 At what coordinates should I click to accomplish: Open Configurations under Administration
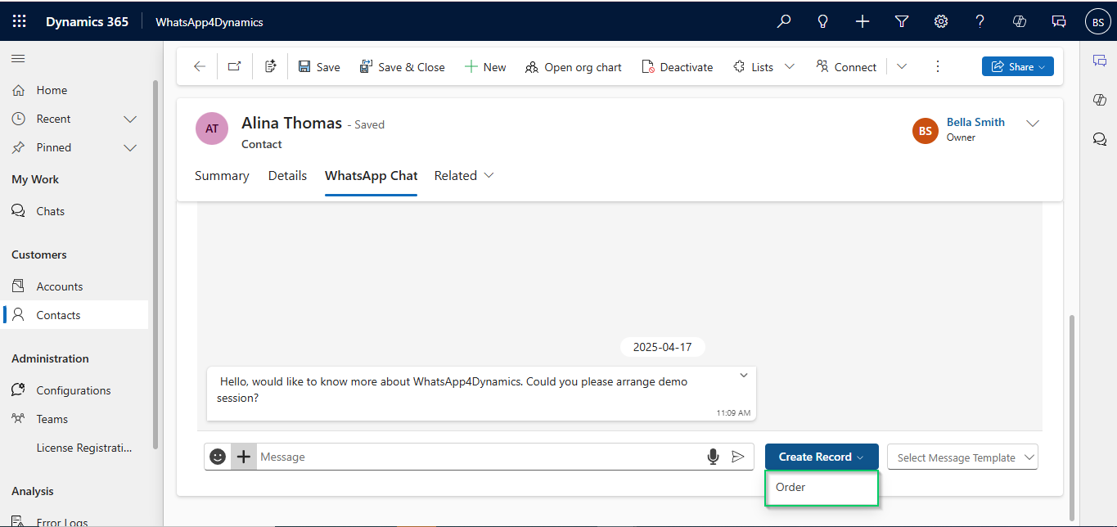(74, 390)
